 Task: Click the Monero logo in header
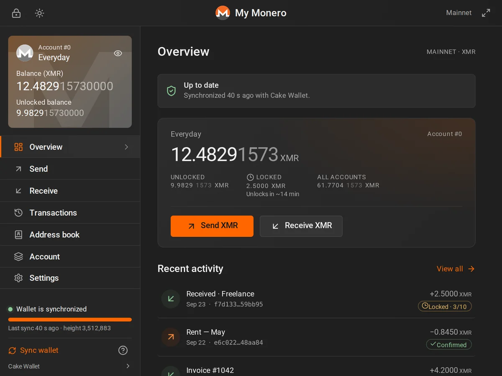click(223, 13)
